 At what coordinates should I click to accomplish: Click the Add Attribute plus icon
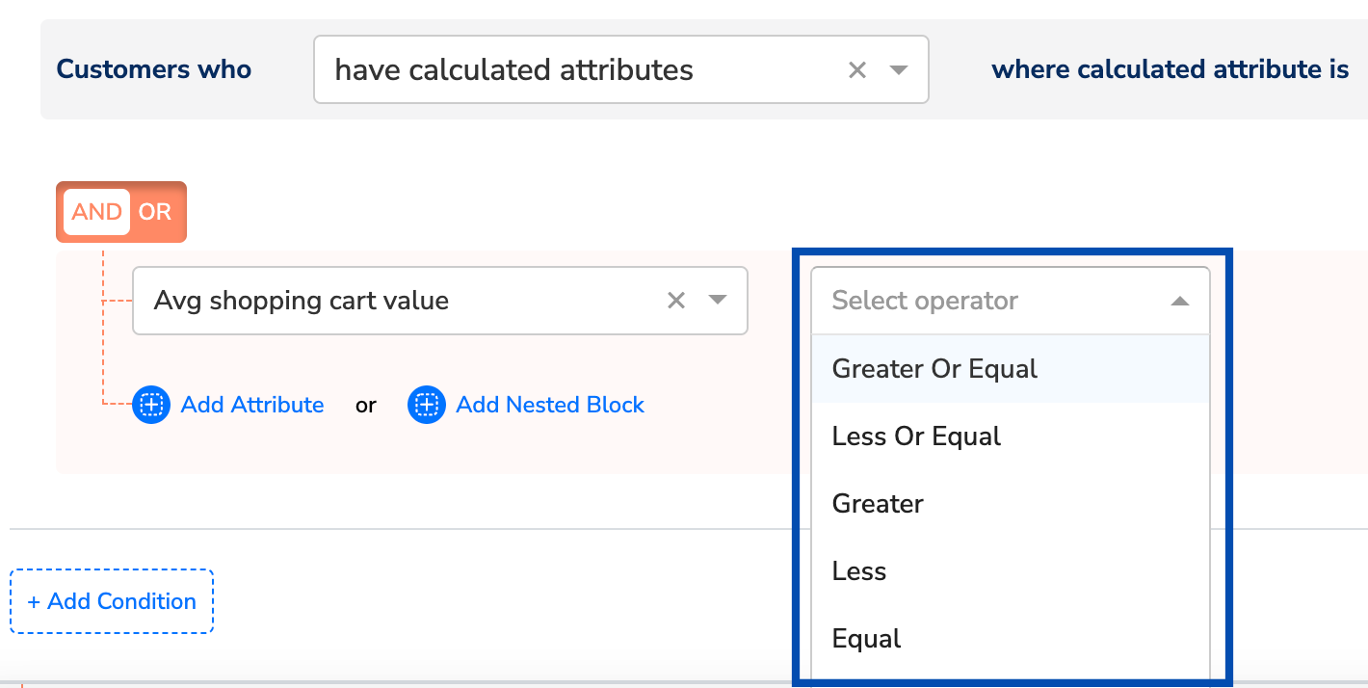151,405
